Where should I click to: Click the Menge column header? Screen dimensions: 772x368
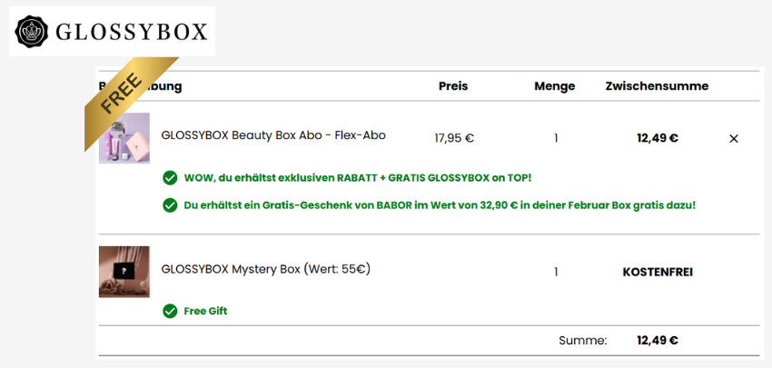pyautogui.click(x=555, y=86)
